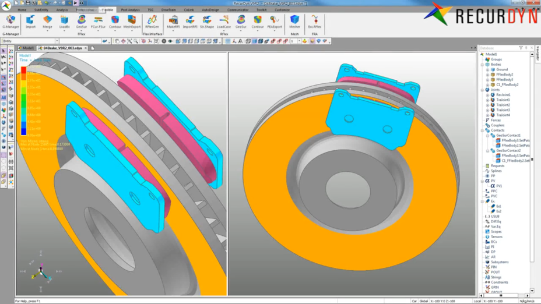The width and height of the screenshot is (541, 304).
Task: Switch to the Communicator tab
Action: coord(238,10)
